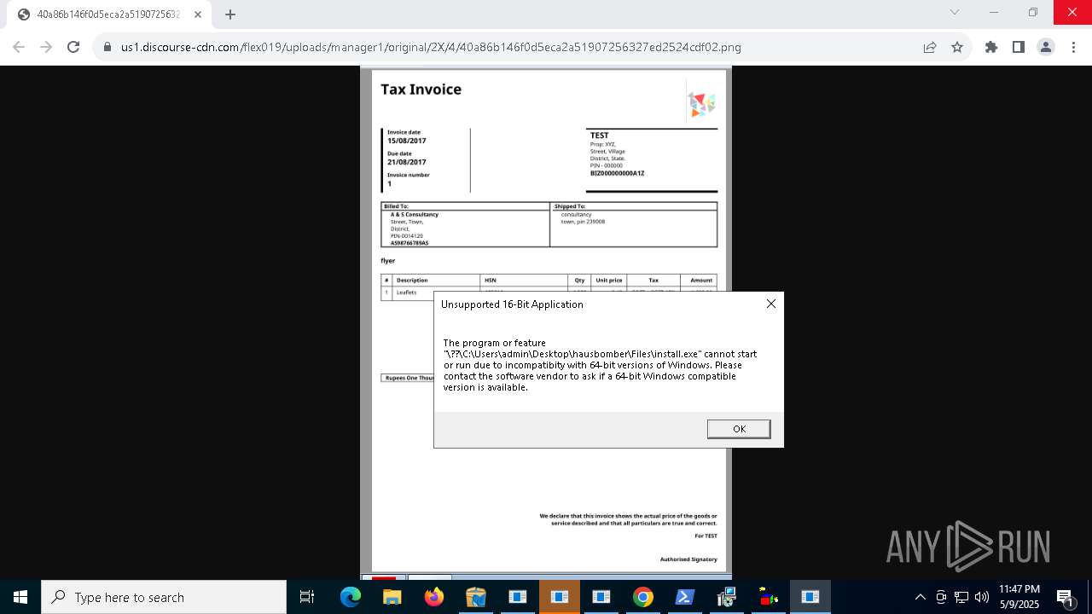1092x614 pixels.
Task: Open File Explorer from the taskbar
Action: tap(392, 597)
